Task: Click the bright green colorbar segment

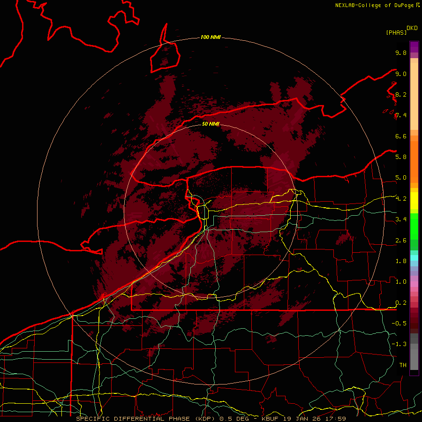Action: point(414,226)
